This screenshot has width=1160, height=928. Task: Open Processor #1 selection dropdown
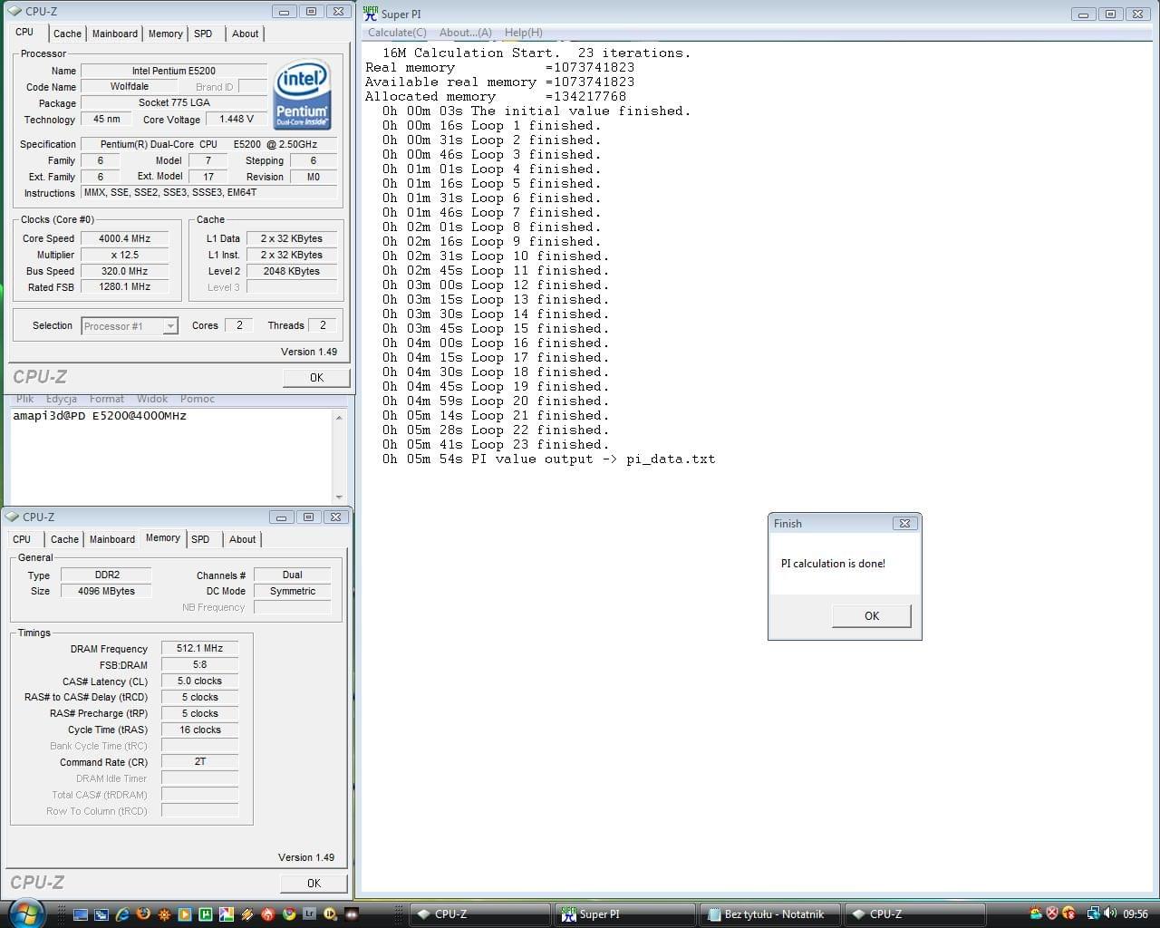click(170, 326)
